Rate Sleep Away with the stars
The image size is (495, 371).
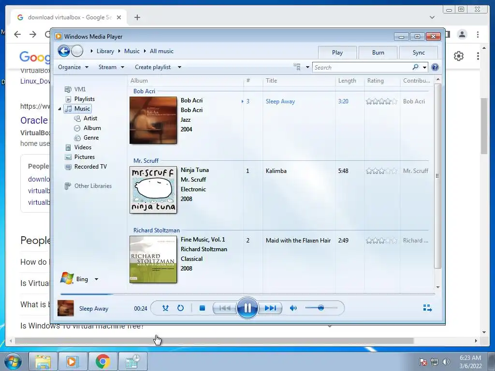point(381,101)
